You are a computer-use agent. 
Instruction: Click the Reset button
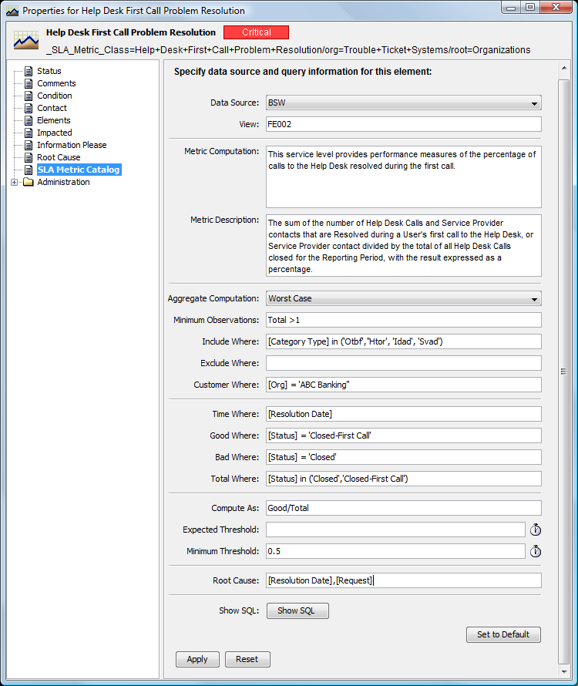click(x=247, y=659)
